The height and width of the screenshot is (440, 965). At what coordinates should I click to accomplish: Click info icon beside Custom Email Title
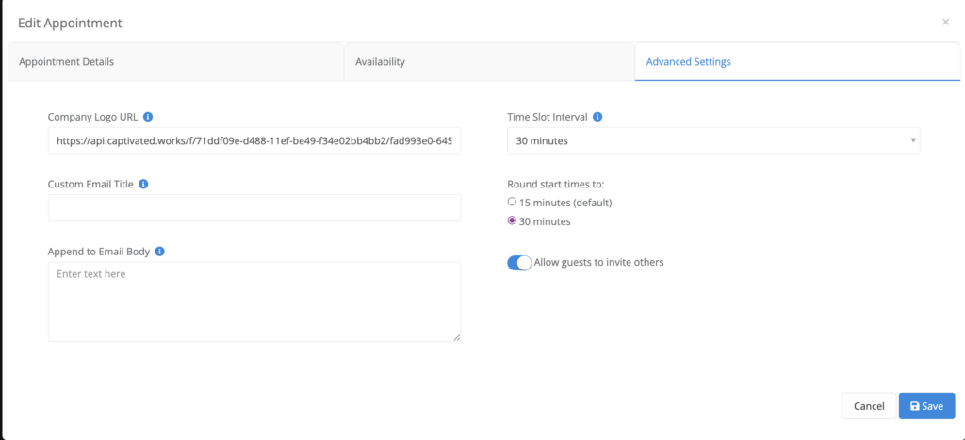tap(143, 184)
